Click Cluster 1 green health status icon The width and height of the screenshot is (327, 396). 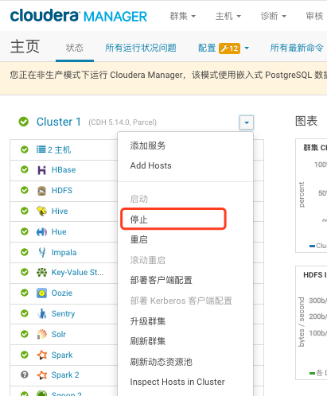(24, 122)
